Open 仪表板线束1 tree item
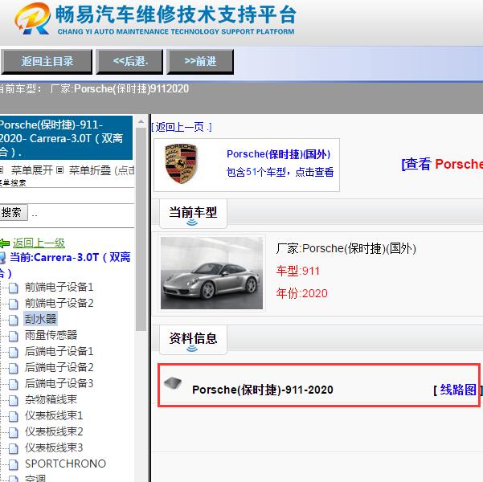 point(54,415)
